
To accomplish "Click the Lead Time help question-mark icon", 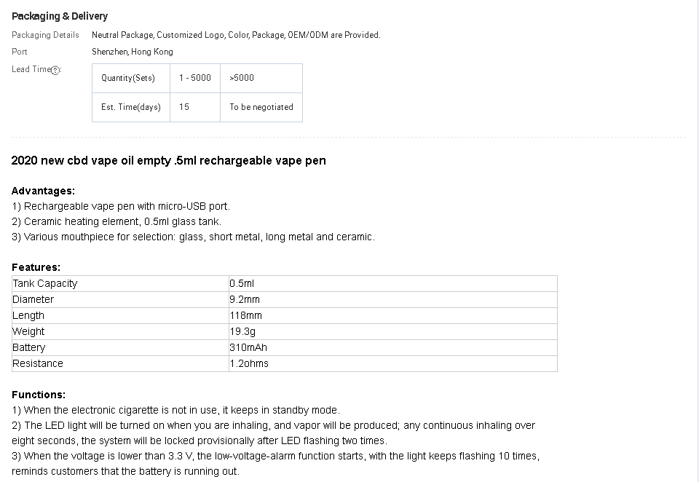I will [x=55, y=71].
